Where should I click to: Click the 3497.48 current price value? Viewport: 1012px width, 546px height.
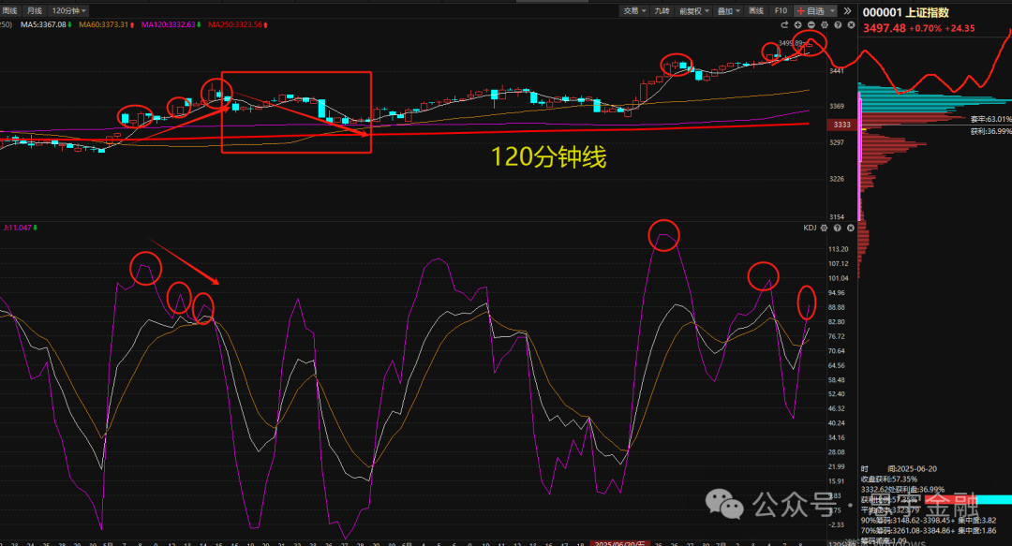click(885, 28)
